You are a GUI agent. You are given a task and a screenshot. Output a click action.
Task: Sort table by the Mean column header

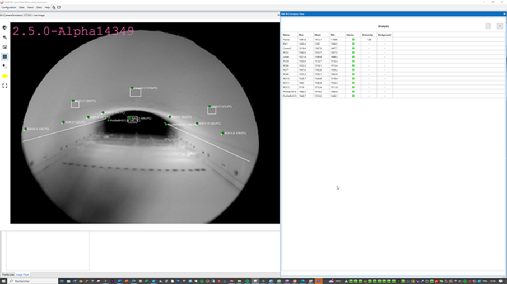pyautogui.click(x=321, y=35)
